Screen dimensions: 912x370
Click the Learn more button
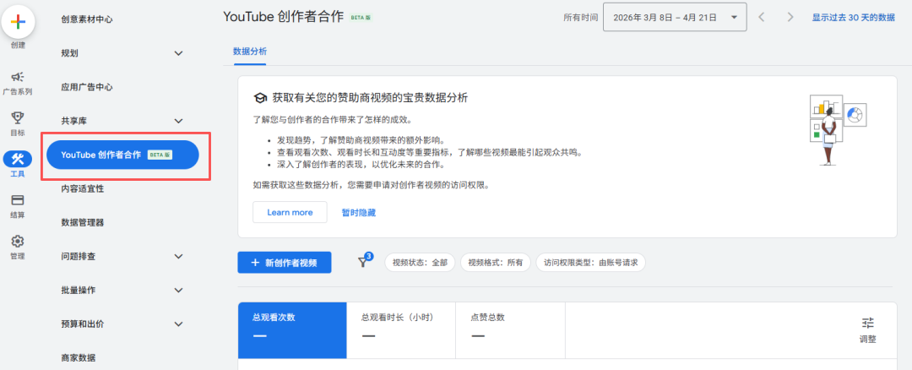[x=290, y=212]
